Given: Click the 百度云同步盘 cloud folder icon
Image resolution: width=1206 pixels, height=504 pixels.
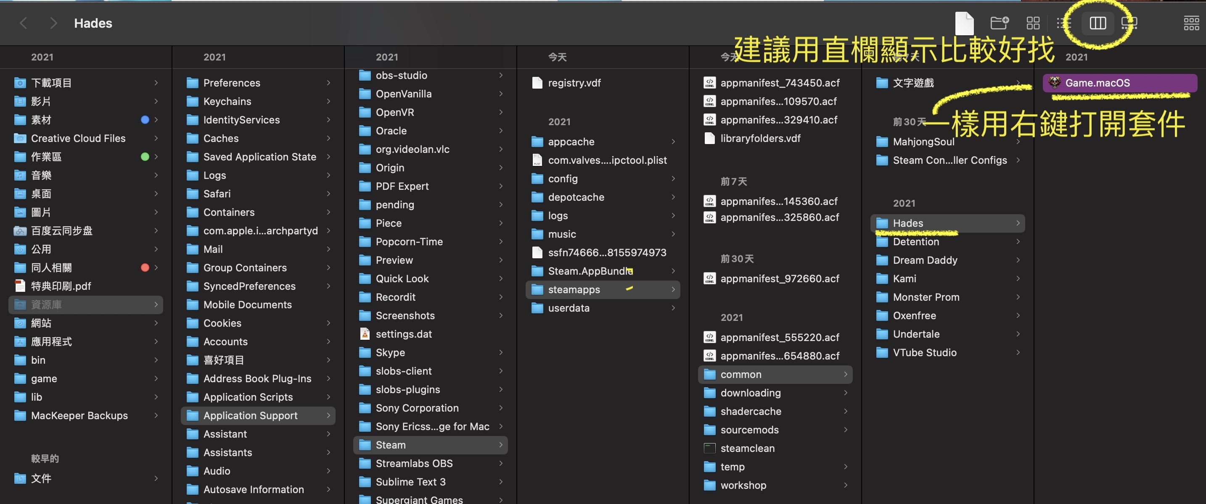Looking at the screenshot, I should click(x=20, y=231).
